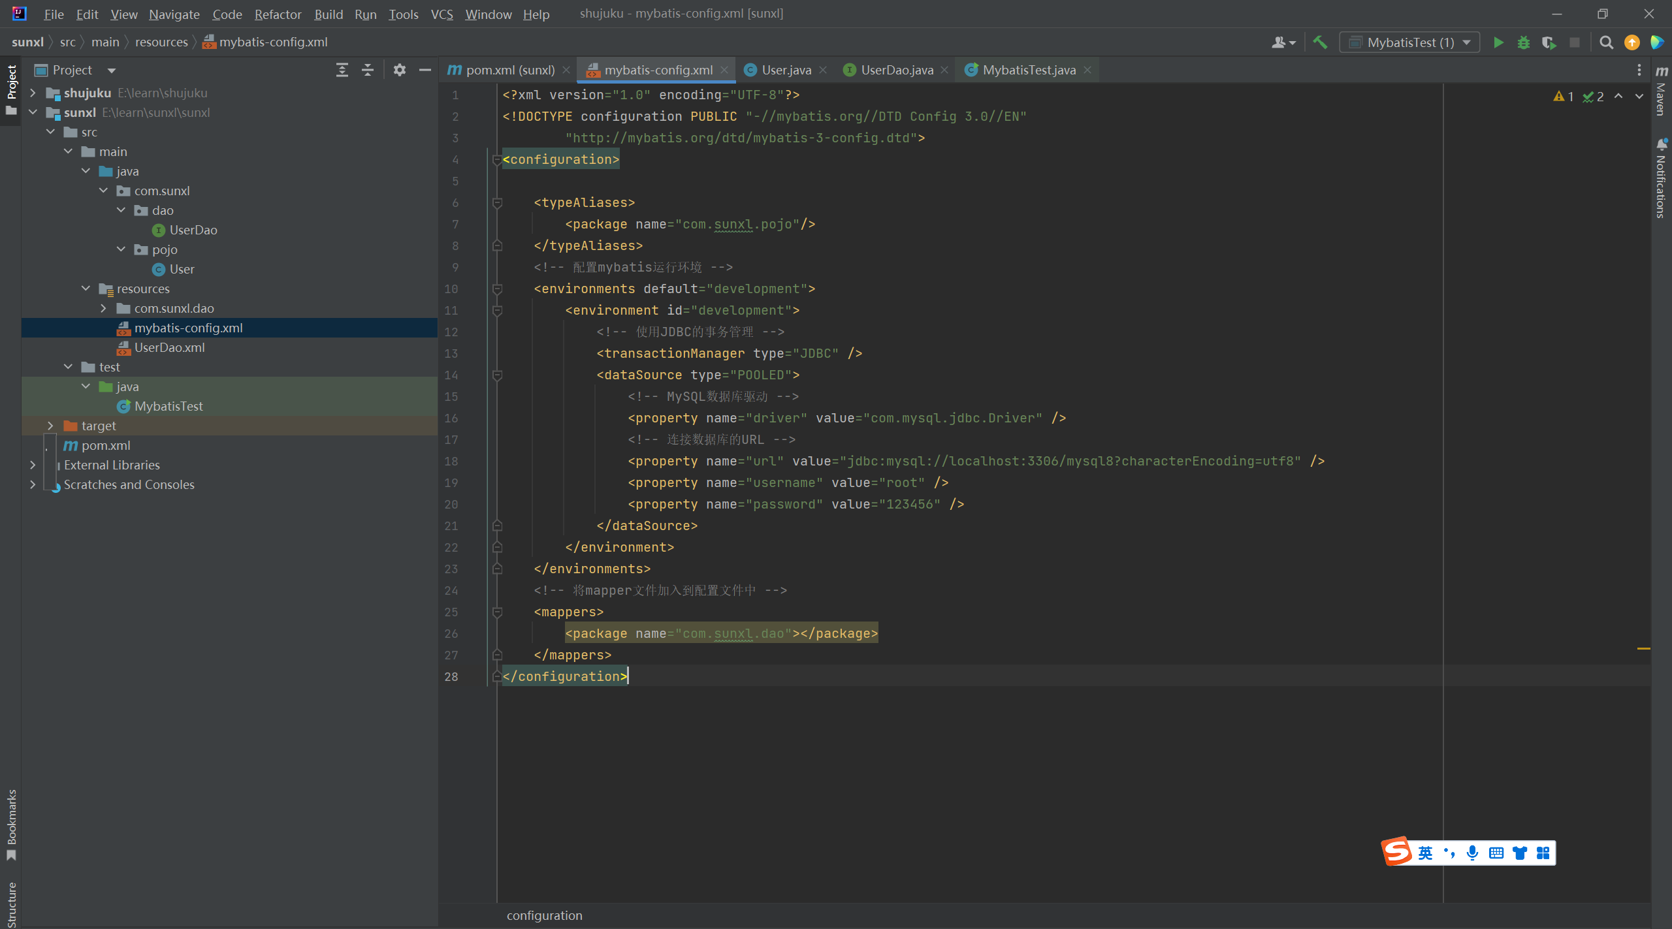Switch to the UserDao.java tab

pos(896,70)
